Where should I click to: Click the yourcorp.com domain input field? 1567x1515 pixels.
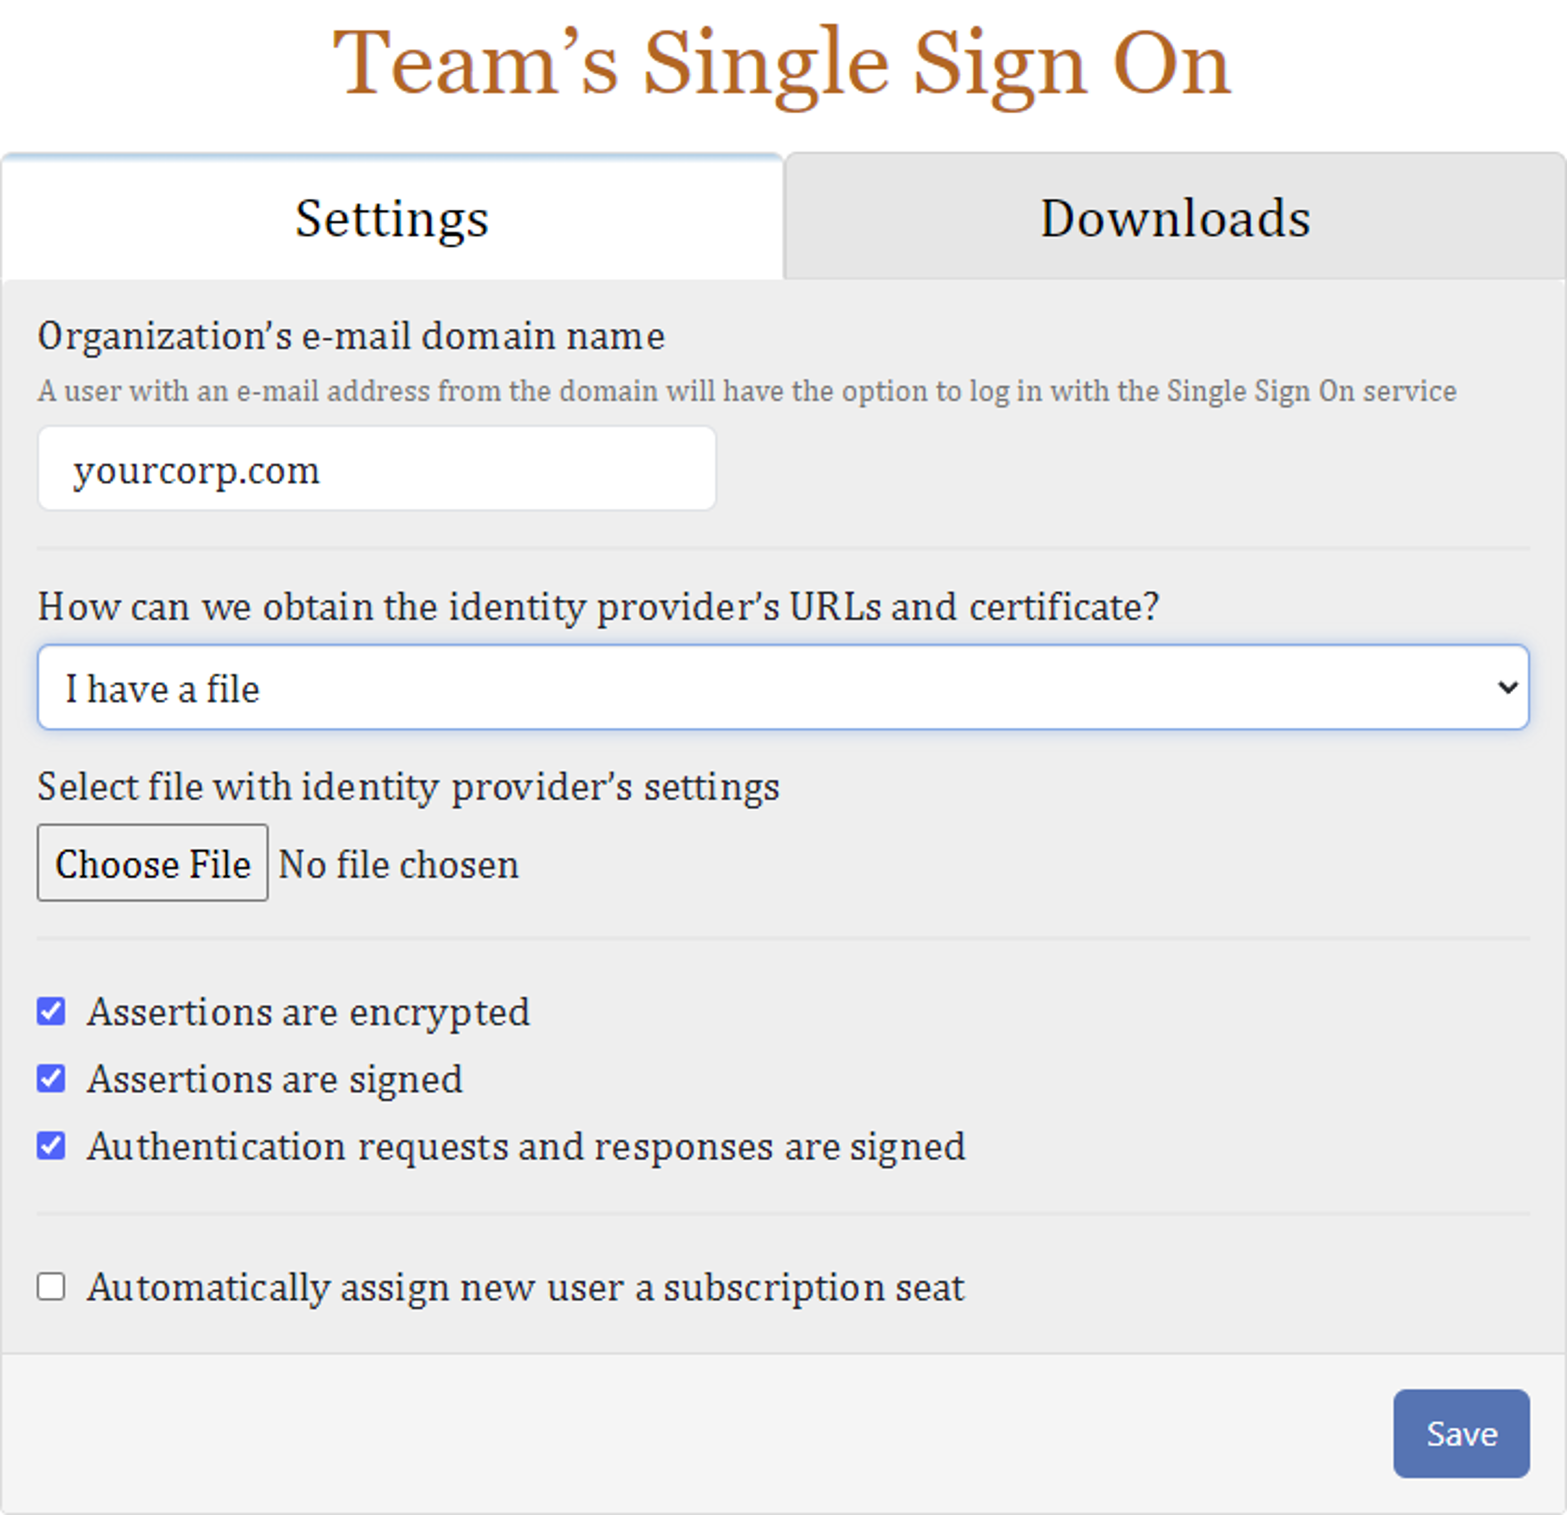[377, 469]
